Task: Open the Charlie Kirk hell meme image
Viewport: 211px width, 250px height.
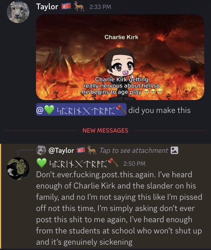Action: [x=120, y=57]
